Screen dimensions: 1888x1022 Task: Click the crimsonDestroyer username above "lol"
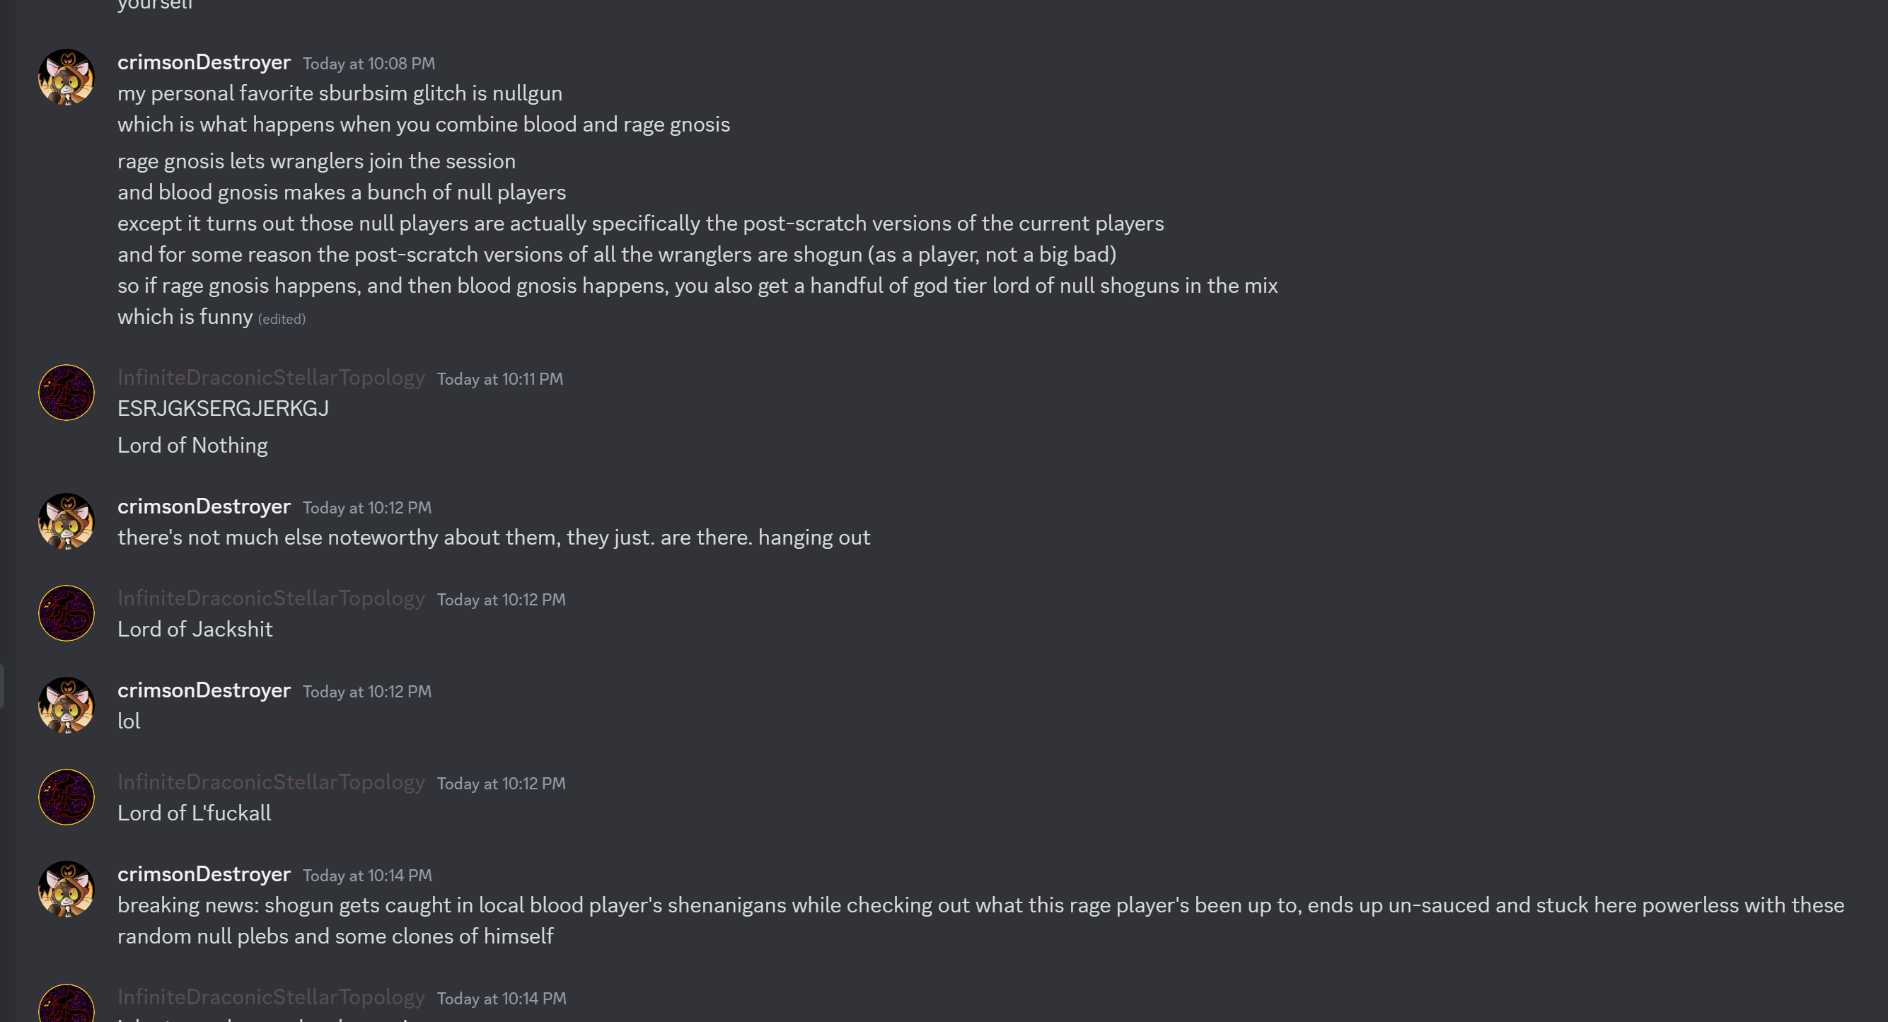[204, 691]
